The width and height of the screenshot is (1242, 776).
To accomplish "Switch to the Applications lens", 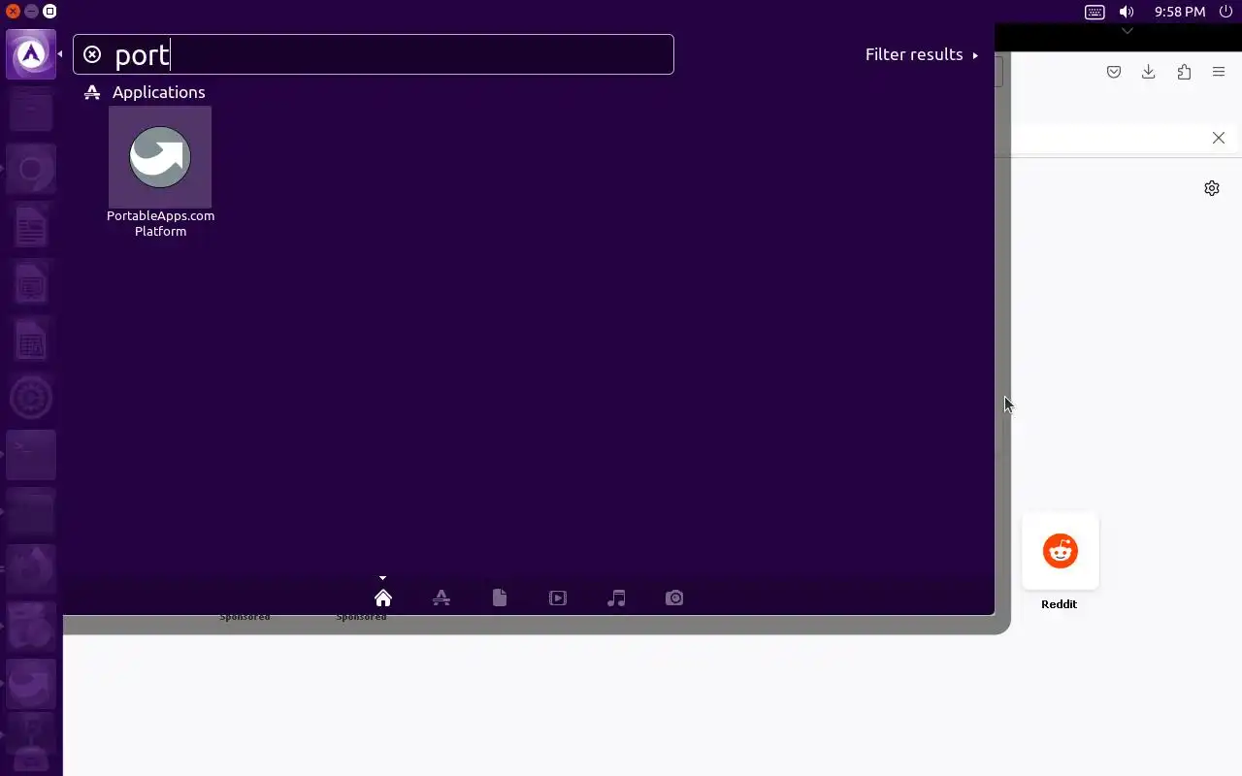I will pos(441,598).
